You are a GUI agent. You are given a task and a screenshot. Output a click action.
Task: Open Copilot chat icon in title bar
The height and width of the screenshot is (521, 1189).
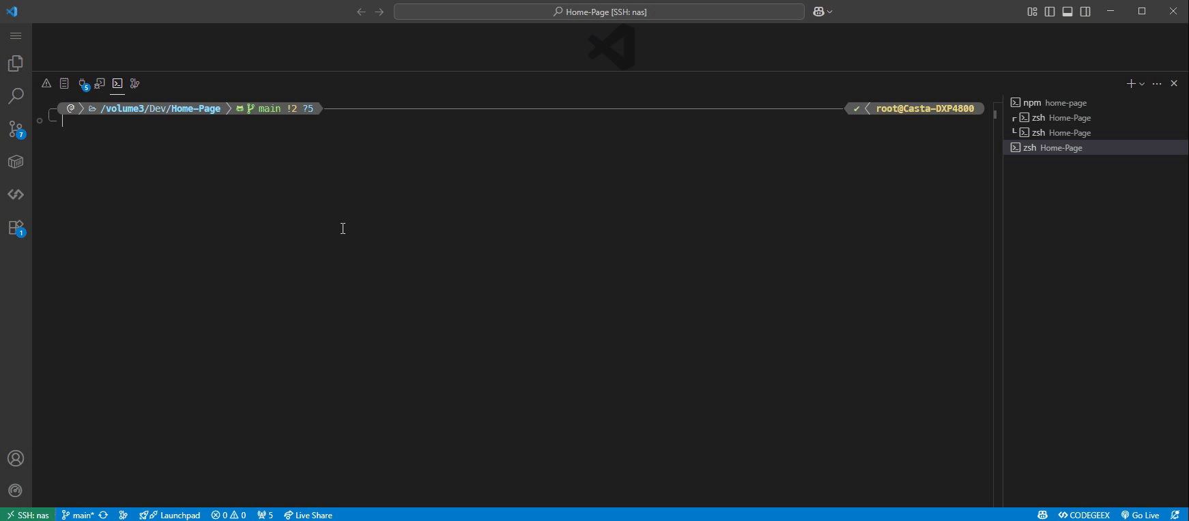pyautogui.click(x=818, y=12)
